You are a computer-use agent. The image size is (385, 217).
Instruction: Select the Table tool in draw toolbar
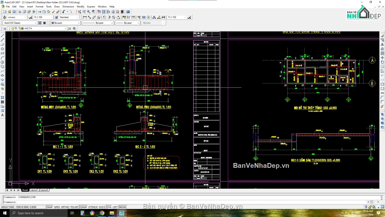[3, 111]
